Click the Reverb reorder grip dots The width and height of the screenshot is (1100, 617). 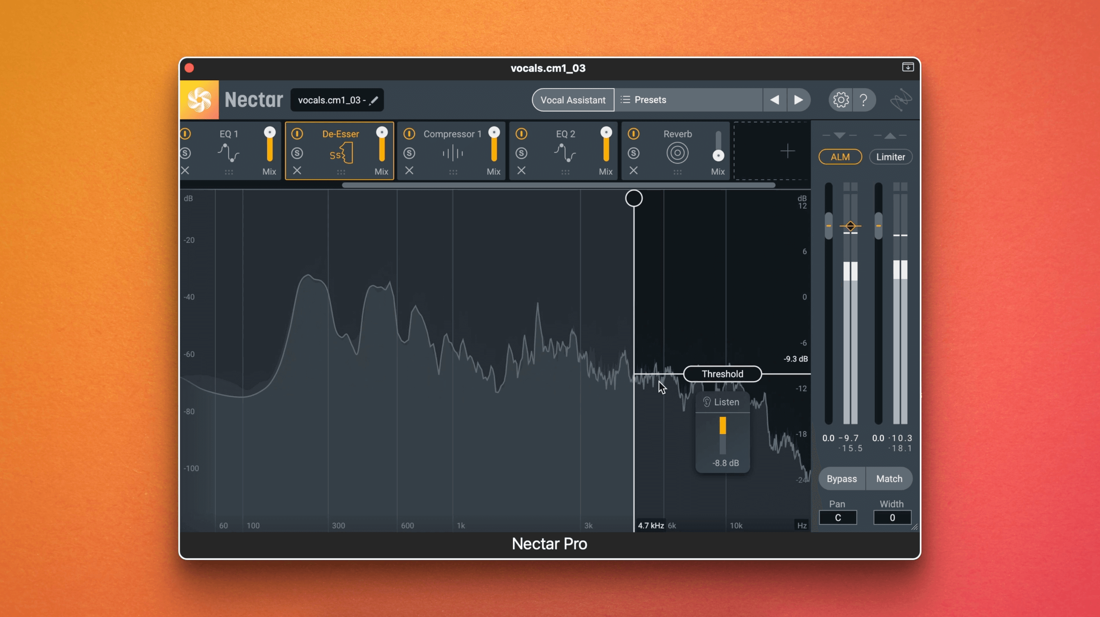point(677,172)
